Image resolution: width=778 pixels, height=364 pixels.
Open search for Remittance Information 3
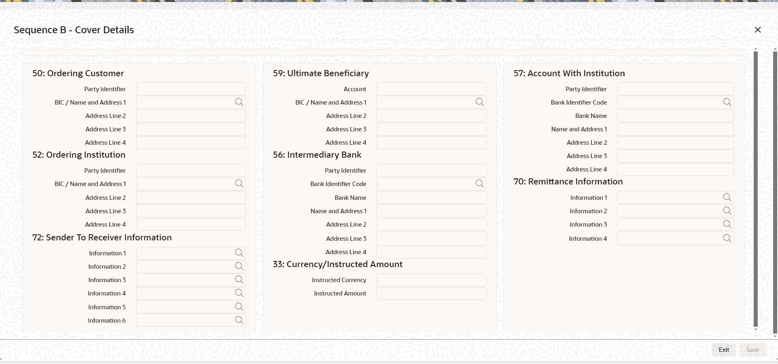coord(727,224)
